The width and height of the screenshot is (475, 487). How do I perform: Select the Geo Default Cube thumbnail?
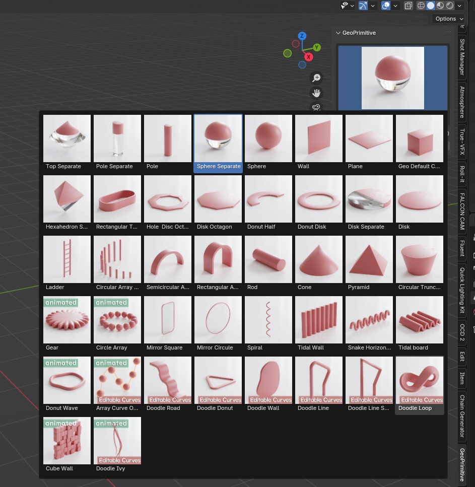tap(420, 143)
